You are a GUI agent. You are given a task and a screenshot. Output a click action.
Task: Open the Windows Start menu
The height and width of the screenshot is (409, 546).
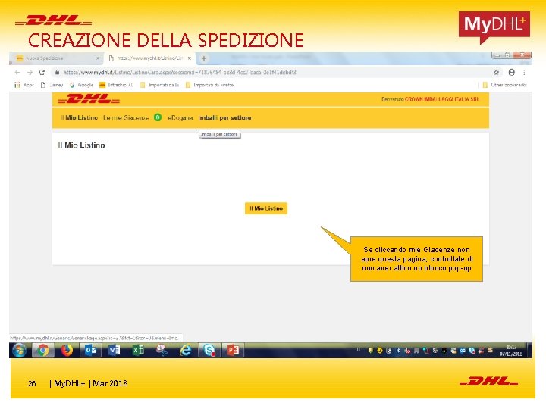[x=19, y=350]
